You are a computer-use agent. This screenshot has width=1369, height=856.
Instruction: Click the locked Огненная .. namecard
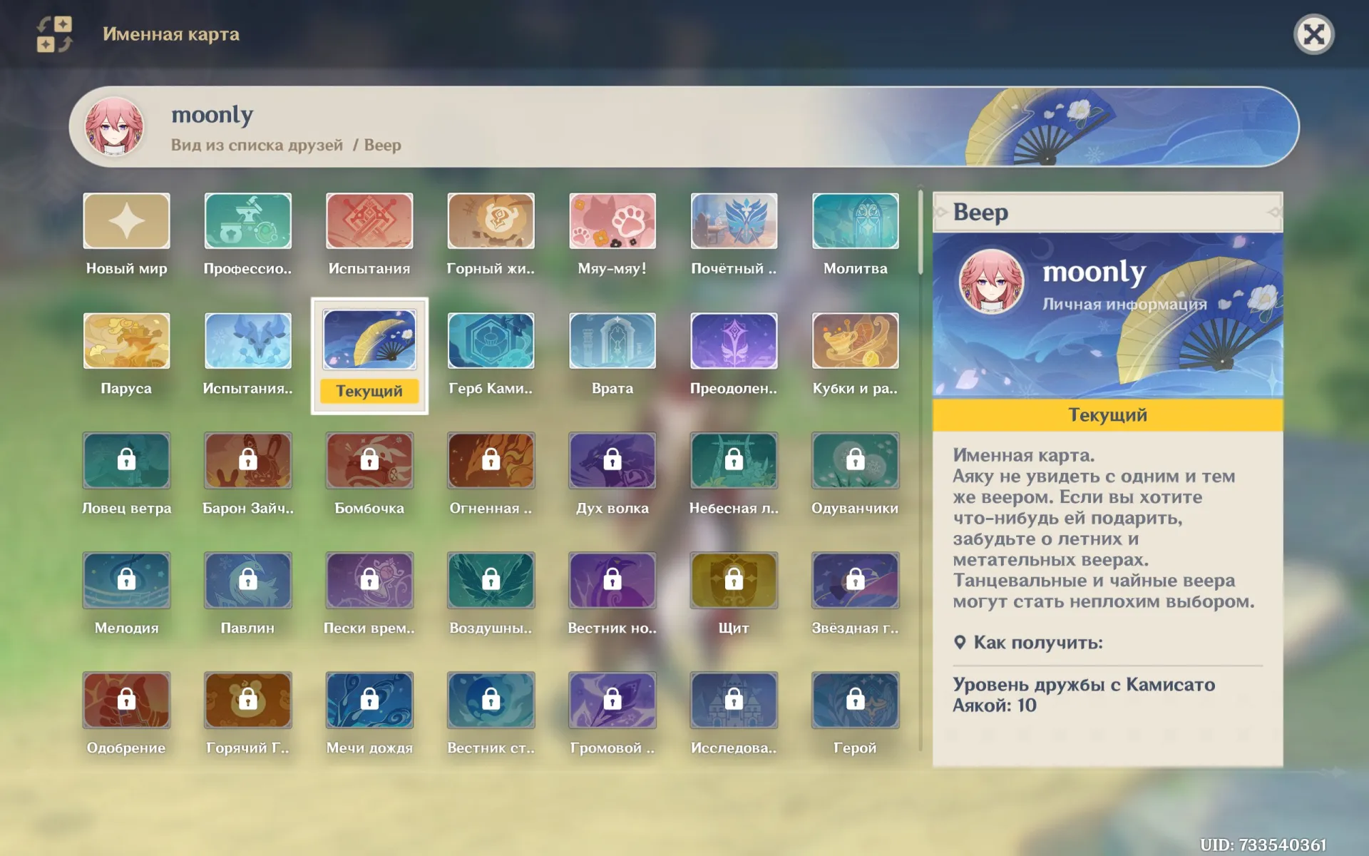[491, 461]
